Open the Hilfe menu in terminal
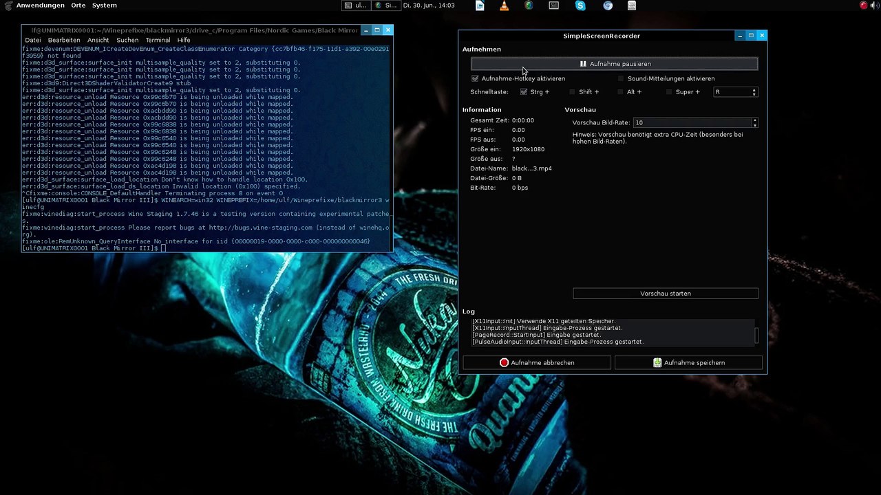The image size is (881, 495). coord(184,40)
